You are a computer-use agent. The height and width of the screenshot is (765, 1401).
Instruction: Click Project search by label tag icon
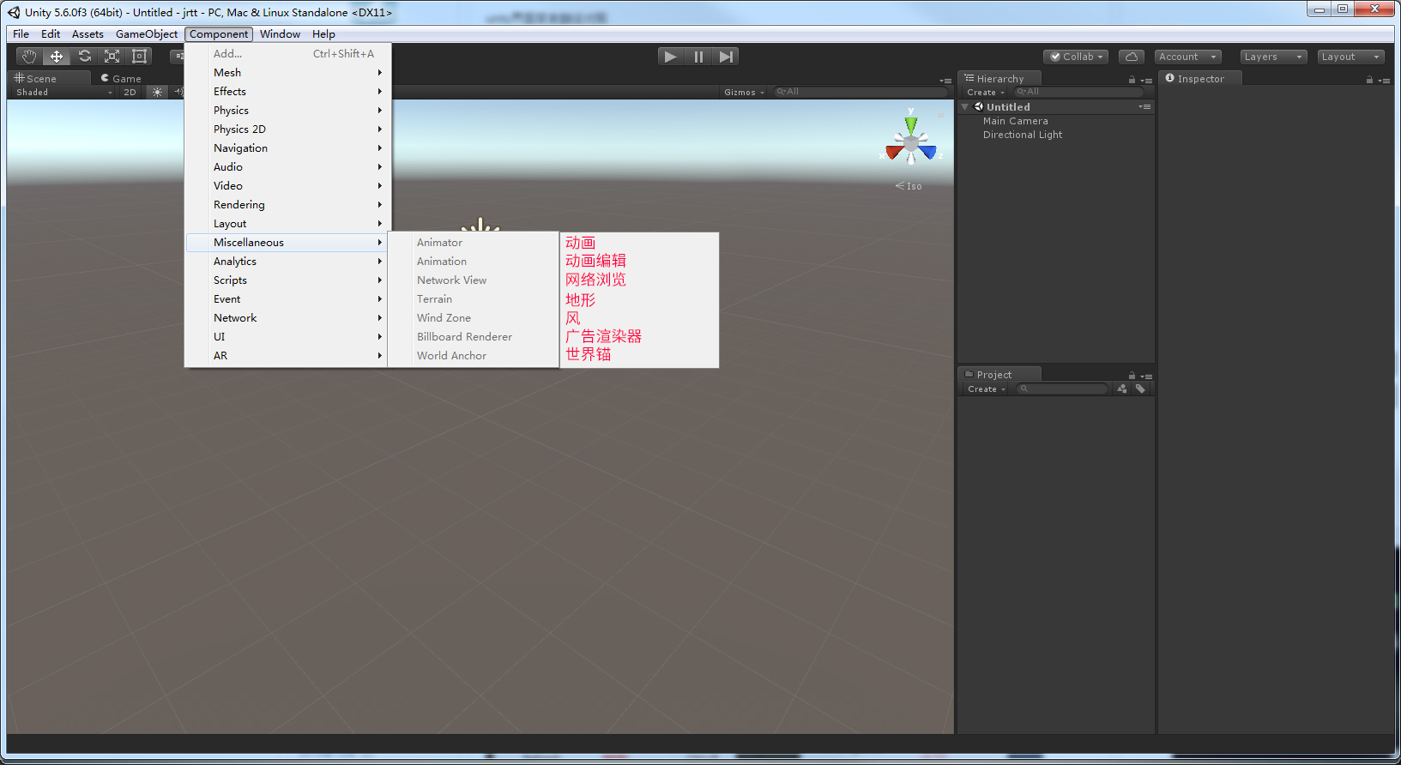coord(1140,389)
